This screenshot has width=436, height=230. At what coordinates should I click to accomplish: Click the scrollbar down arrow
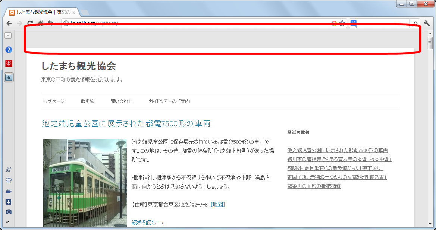click(430, 224)
